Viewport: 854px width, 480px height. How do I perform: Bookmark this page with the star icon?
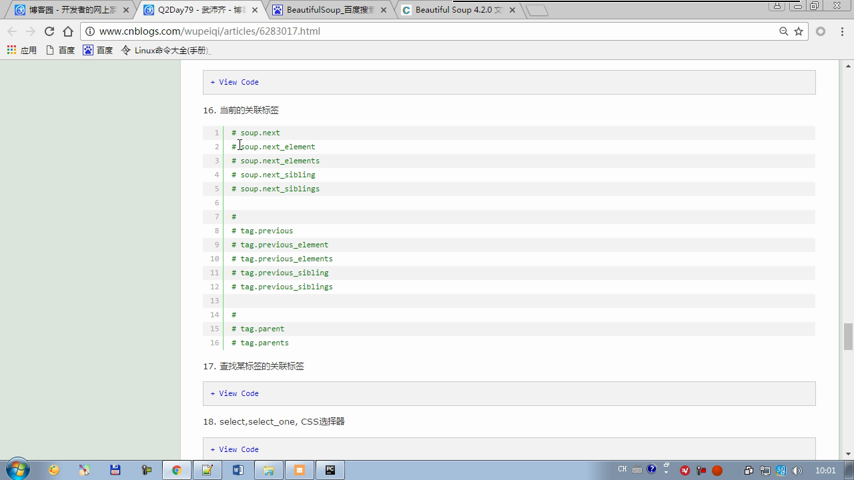click(799, 31)
